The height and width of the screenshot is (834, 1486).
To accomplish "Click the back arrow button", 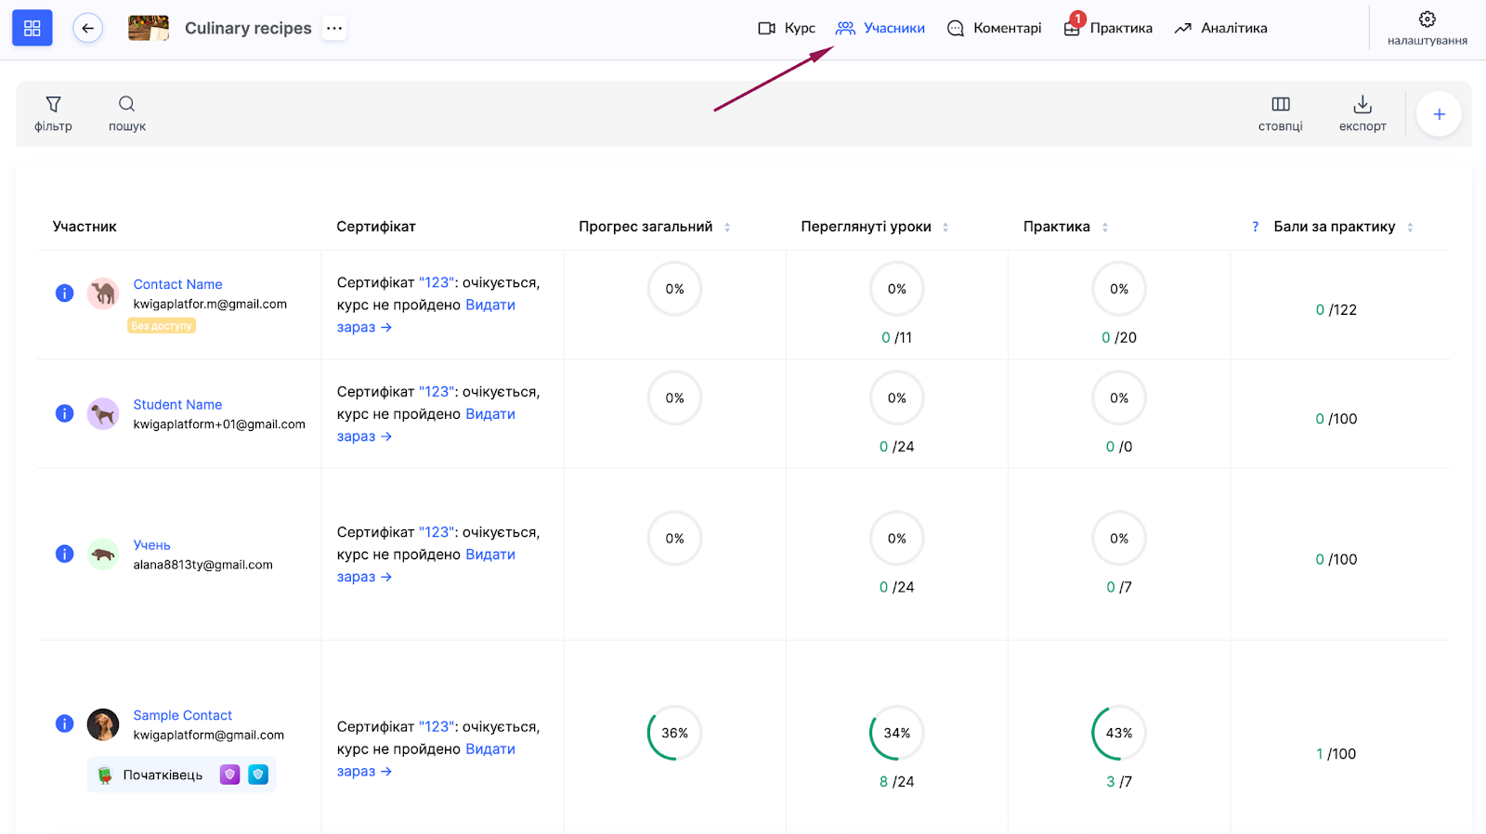I will [x=88, y=28].
